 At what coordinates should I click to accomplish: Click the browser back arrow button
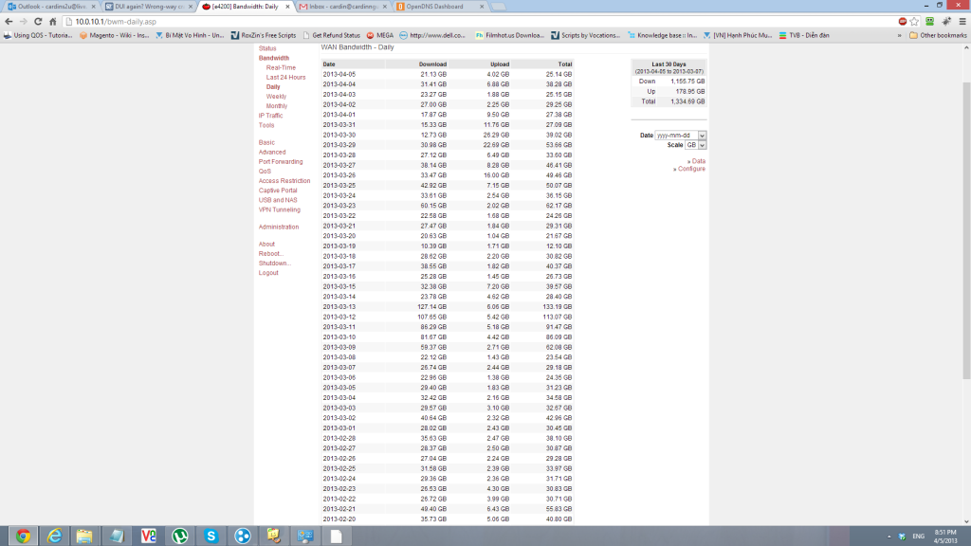click(9, 21)
